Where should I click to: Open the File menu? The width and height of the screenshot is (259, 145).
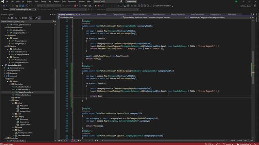(7, 2)
